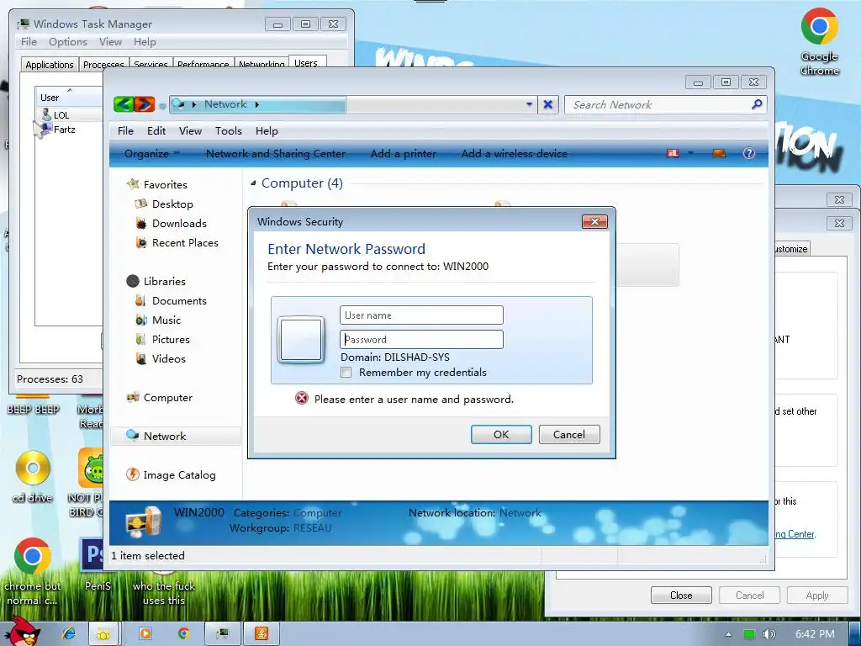Open Help via blue question mark icon
861x646 pixels.
(x=749, y=153)
